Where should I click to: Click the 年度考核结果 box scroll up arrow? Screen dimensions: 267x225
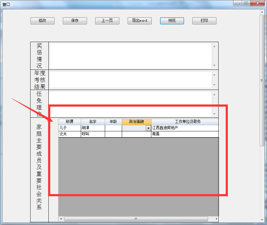[214, 75]
